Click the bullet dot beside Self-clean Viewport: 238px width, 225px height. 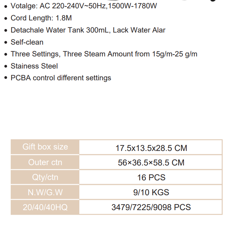6,43
